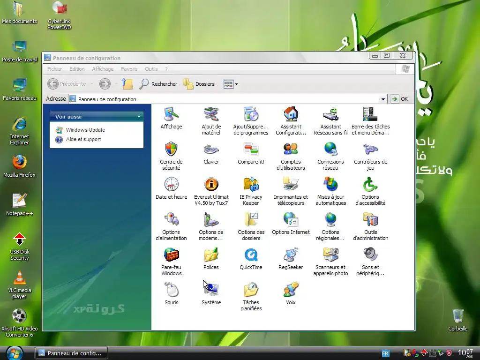Viewport: 480px width, 360px height.
Task: Open QuickTime control panel icon
Action: [x=251, y=259]
